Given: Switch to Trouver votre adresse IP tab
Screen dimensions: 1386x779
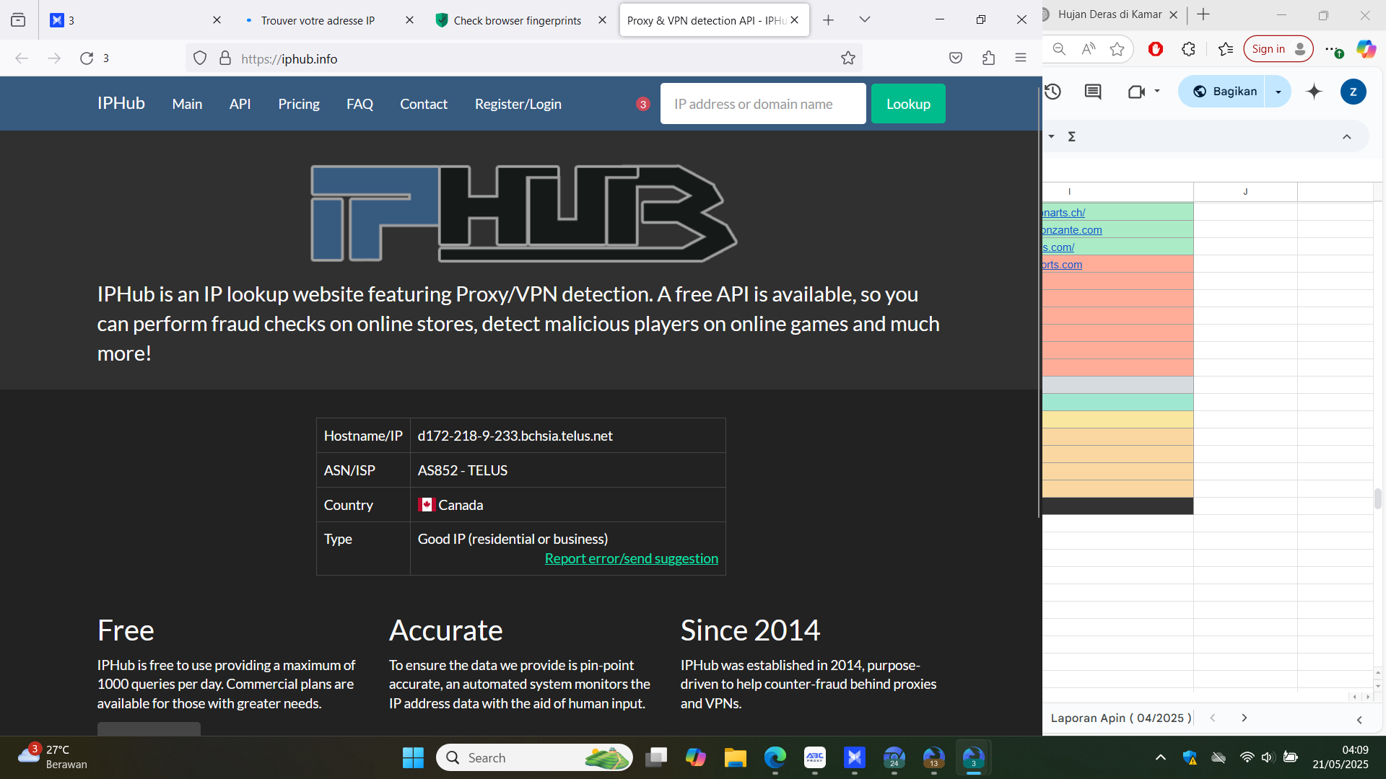Looking at the screenshot, I should (318, 20).
